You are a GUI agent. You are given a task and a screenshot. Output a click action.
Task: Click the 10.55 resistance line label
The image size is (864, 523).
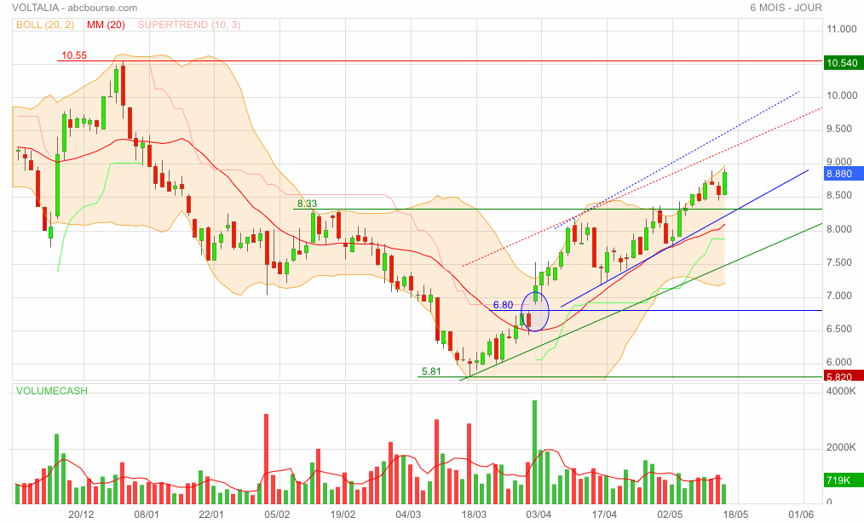pos(74,55)
